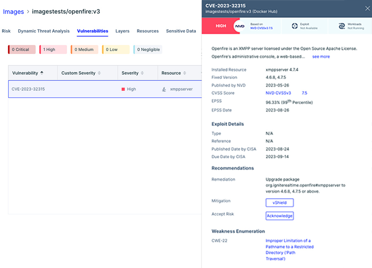Expand description with see more
Screen dimensions: 372x268
(321, 56)
